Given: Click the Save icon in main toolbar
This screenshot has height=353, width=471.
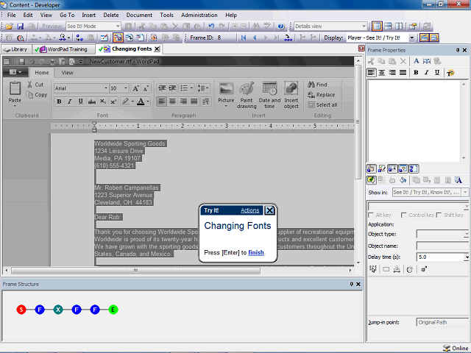Looking at the screenshot, I should [20, 26].
